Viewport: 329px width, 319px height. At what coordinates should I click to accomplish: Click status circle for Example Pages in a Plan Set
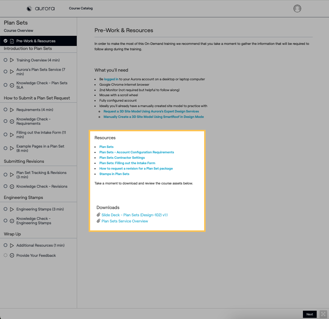(x=5, y=148)
